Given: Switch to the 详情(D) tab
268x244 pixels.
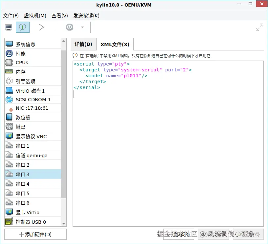Looking at the screenshot, I should click(83, 44).
